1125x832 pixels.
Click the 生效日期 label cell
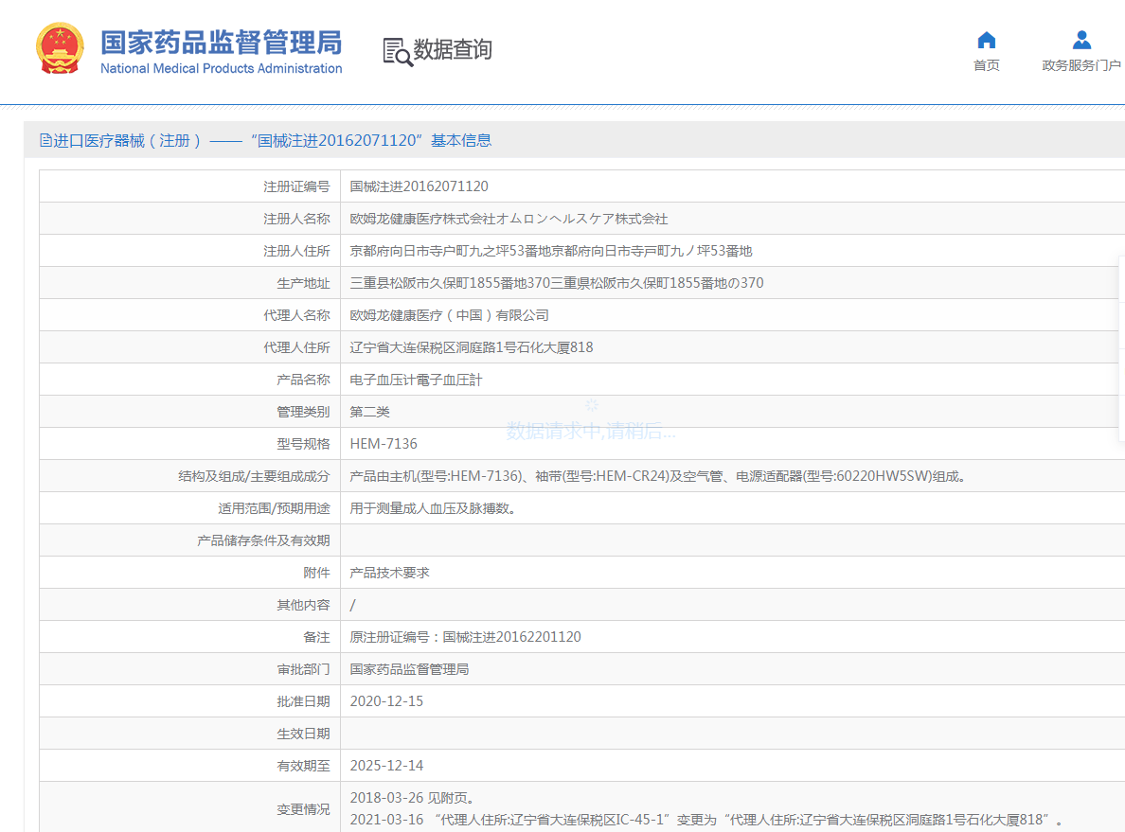pyautogui.click(x=190, y=734)
